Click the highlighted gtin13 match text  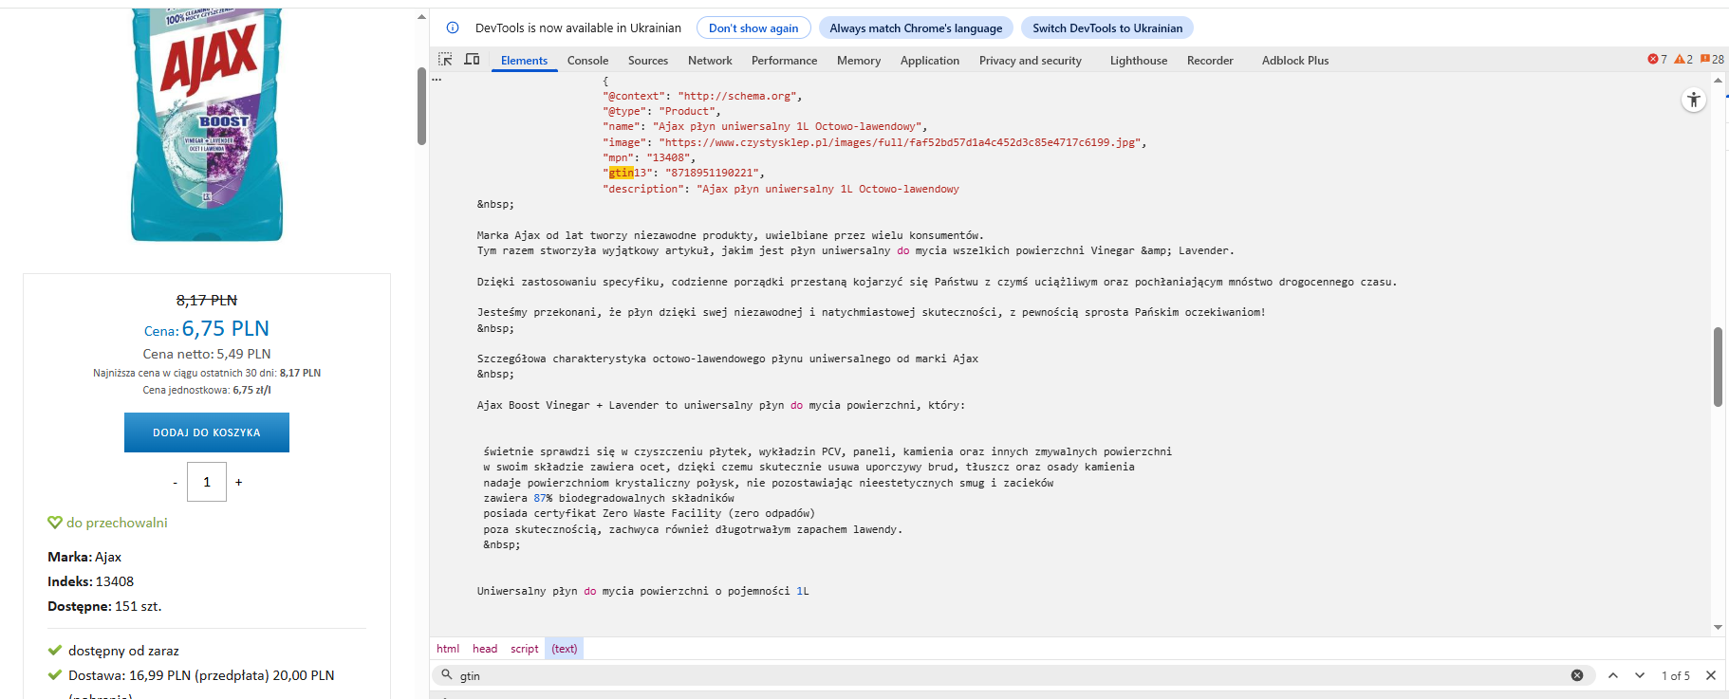coord(621,173)
